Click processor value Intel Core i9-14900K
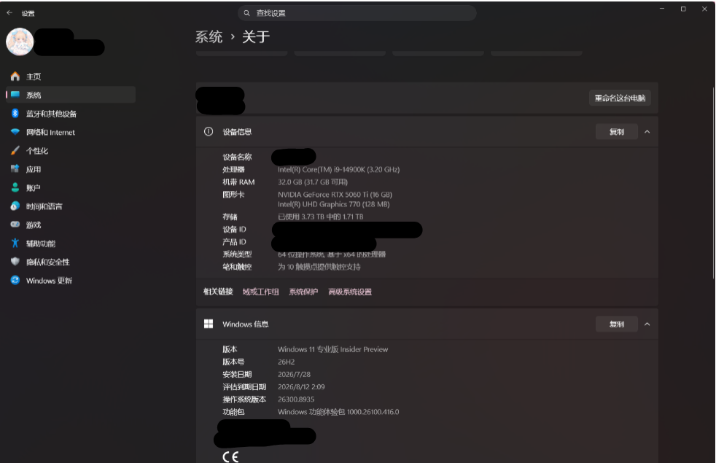Viewport: 716px width, 463px height. coord(338,169)
